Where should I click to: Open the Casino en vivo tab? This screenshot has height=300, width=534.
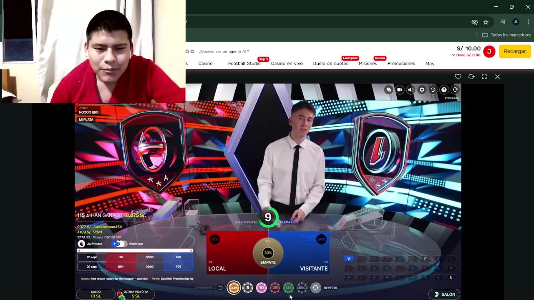pos(287,63)
